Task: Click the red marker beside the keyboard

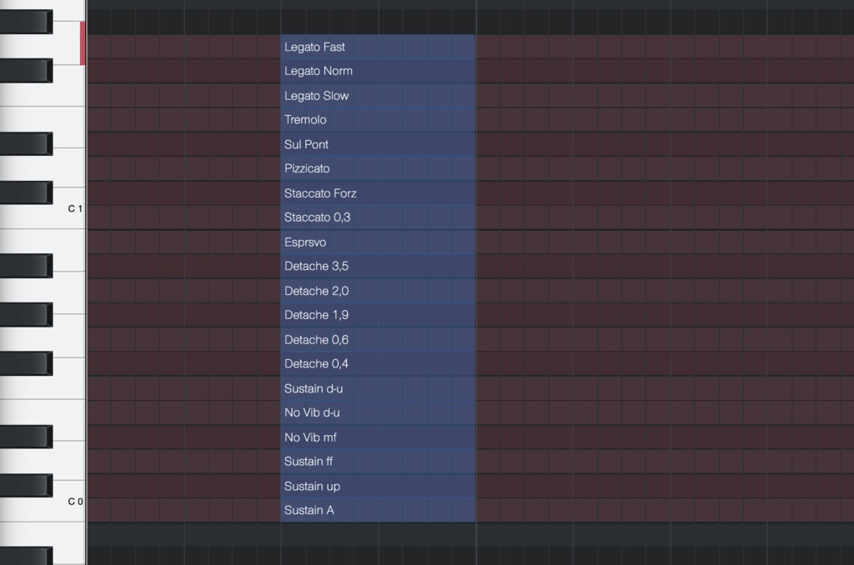Action: [83, 42]
